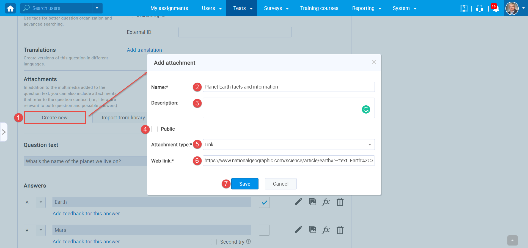528x248 pixels.
Task: Edit the Earth answer with pencil icon
Action: tap(298, 202)
